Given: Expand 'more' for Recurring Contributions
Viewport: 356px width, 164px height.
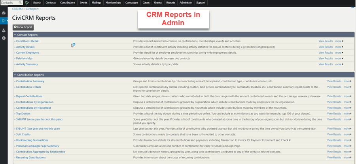Looking at the screenshot, I should point(347,157).
